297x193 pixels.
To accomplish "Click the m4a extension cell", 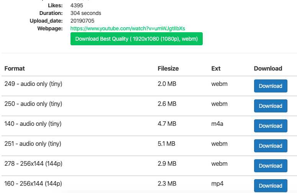I will pos(217,124).
